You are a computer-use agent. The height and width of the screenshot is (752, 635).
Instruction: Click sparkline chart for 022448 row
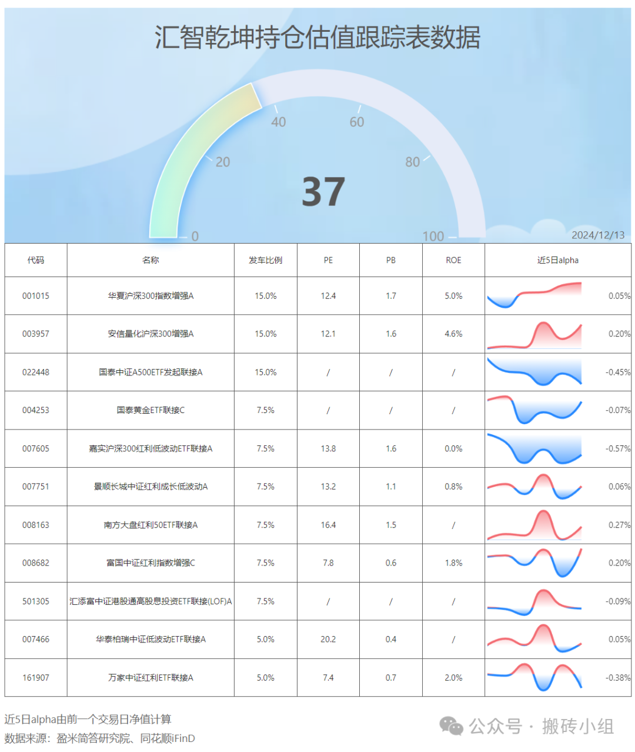(x=534, y=372)
